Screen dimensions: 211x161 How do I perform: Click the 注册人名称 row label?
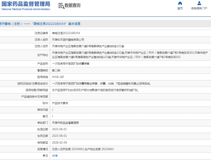(x=41, y=40)
